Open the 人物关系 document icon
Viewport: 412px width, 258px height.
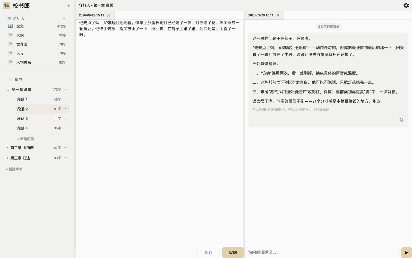[10, 62]
